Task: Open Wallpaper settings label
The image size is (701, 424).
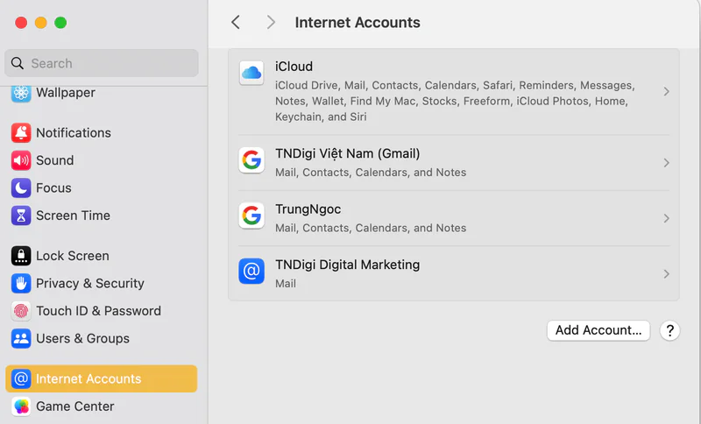Action: coord(66,93)
